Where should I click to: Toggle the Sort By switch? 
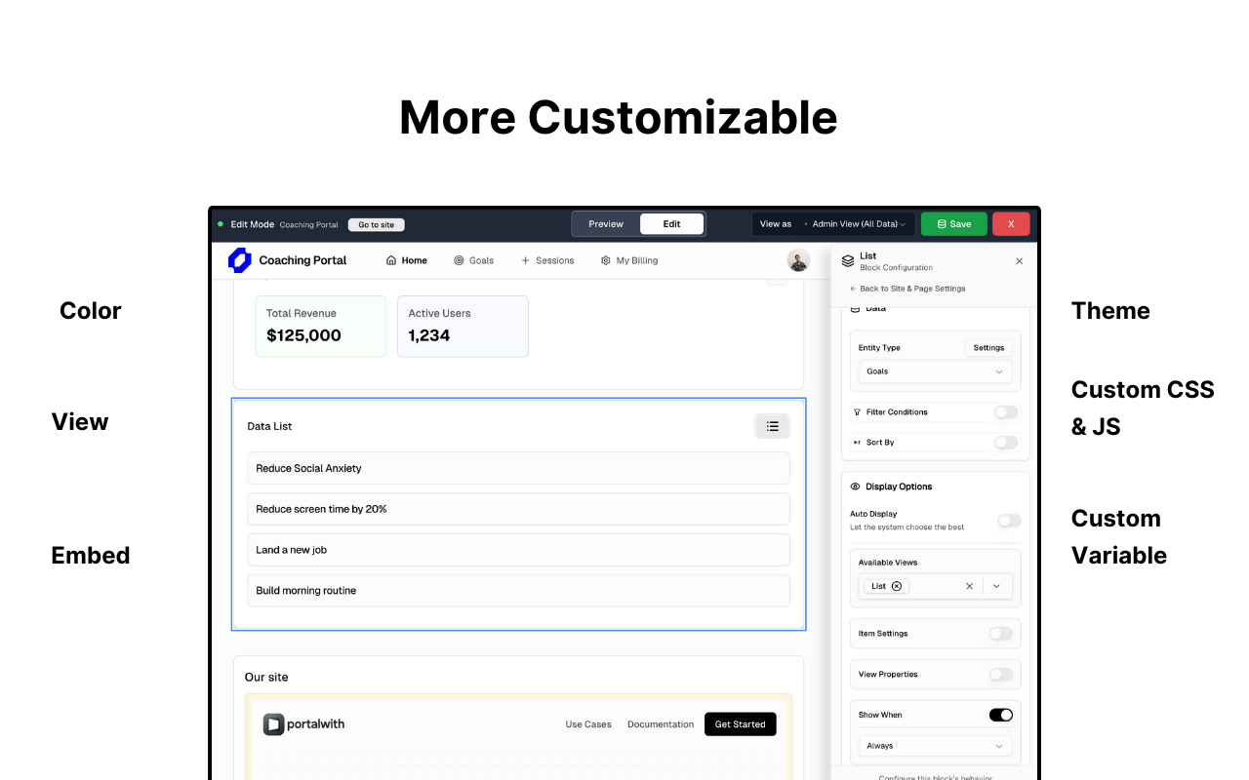pyautogui.click(x=1006, y=443)
